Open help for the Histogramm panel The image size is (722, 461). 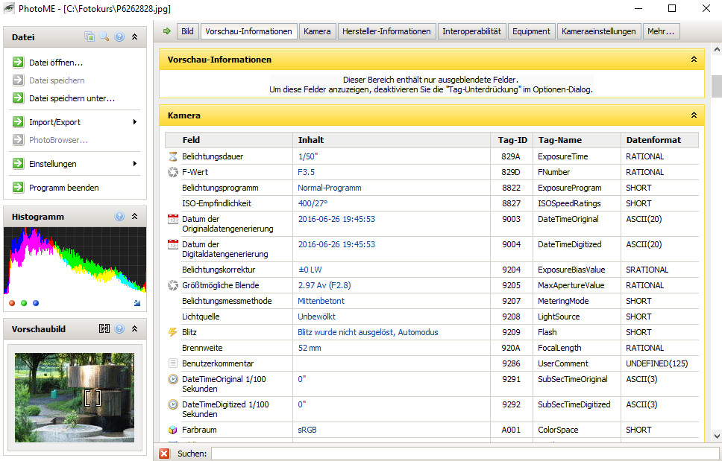[x=119, y=217]
